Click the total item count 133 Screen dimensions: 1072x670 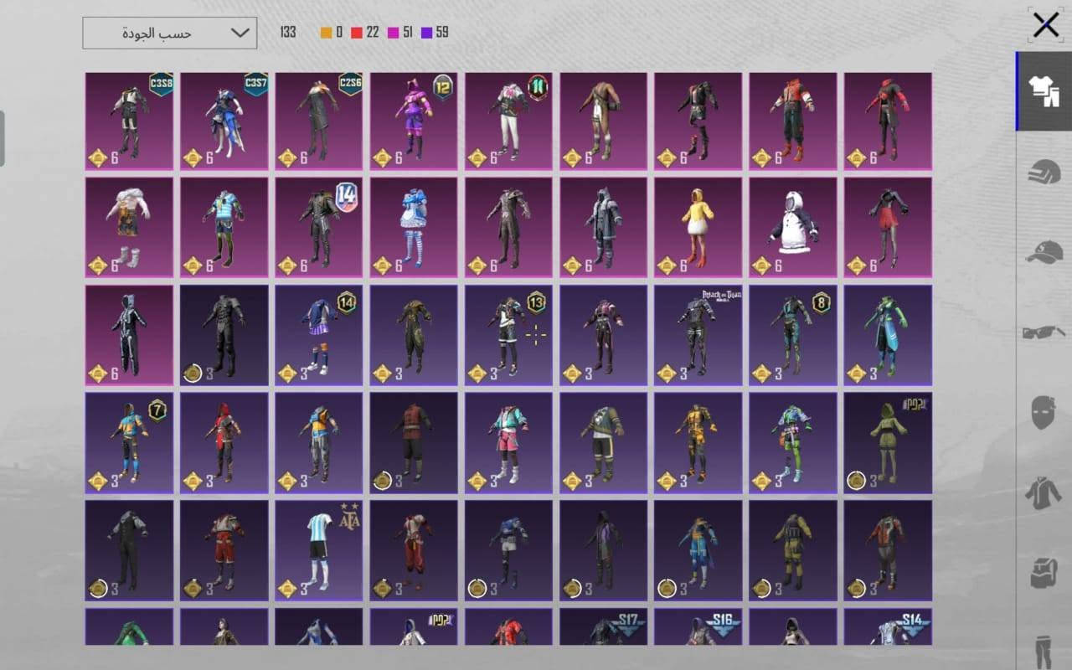288,33
